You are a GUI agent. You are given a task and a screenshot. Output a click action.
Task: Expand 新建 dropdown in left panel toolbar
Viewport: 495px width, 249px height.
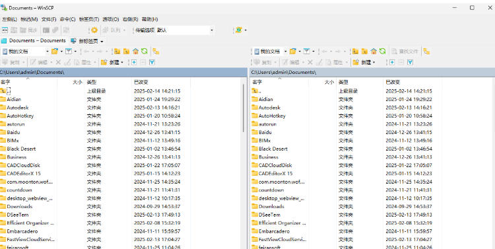click(122, 63)
